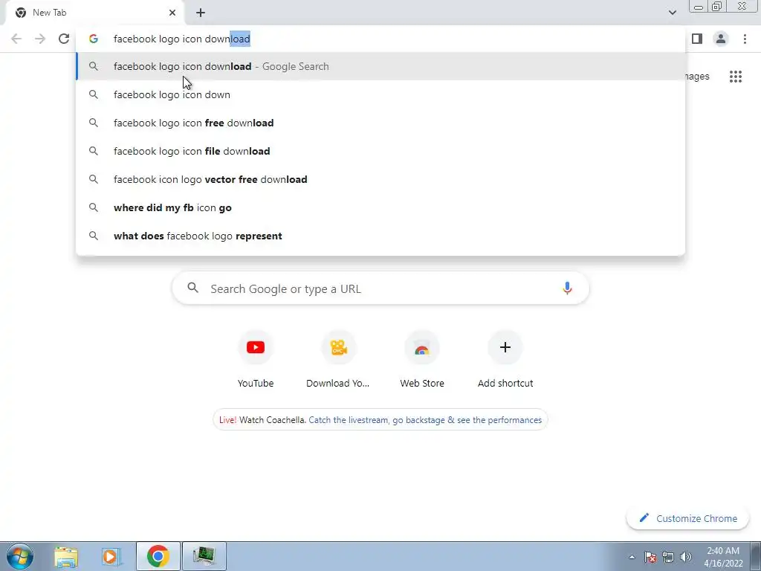The image size is (761, 571).
Task: Reload the current page
Action: (64, 39)
